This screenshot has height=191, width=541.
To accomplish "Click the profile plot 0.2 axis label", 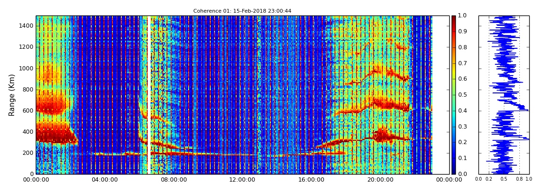I will coord(489,179).
